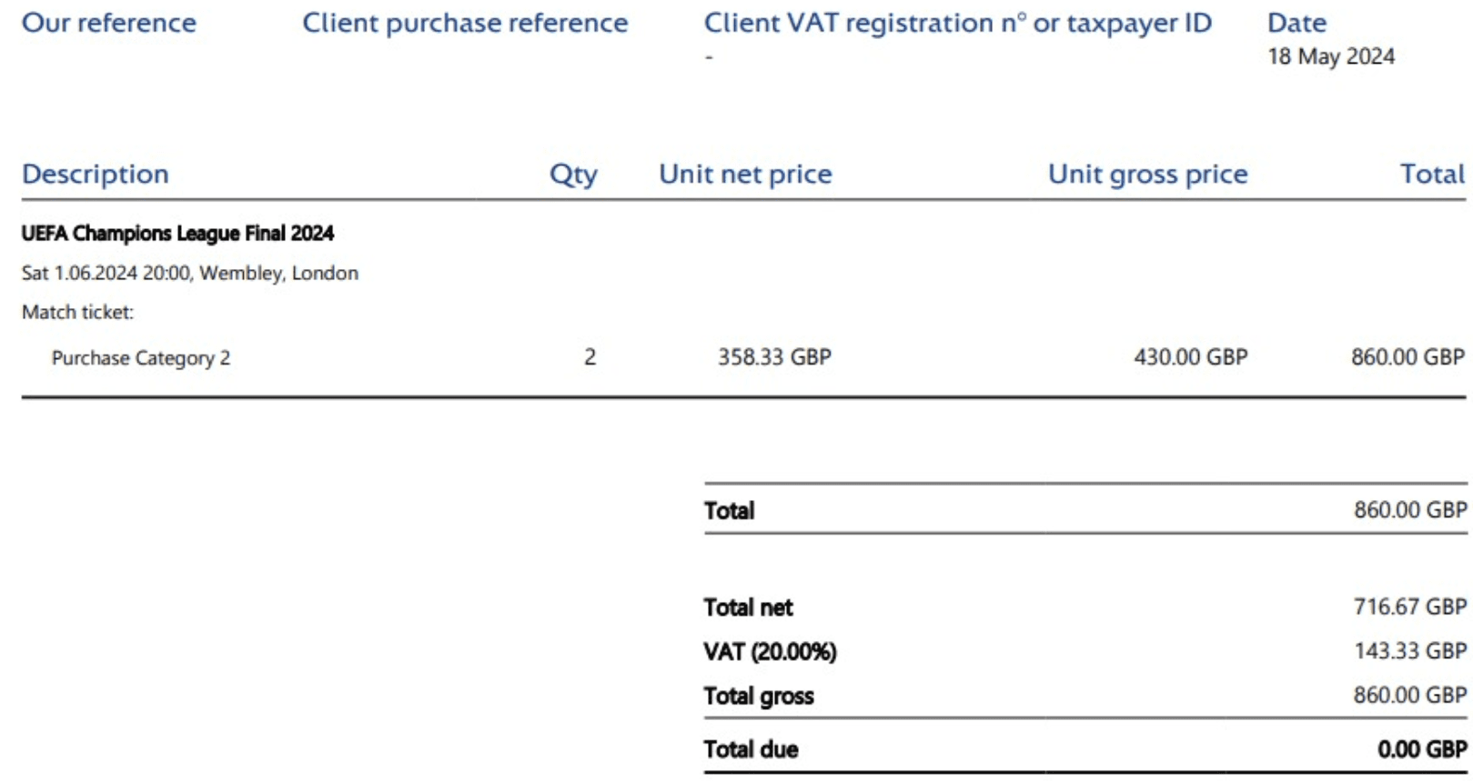Select the 'Client purchase reference' heading

(465, 23)
